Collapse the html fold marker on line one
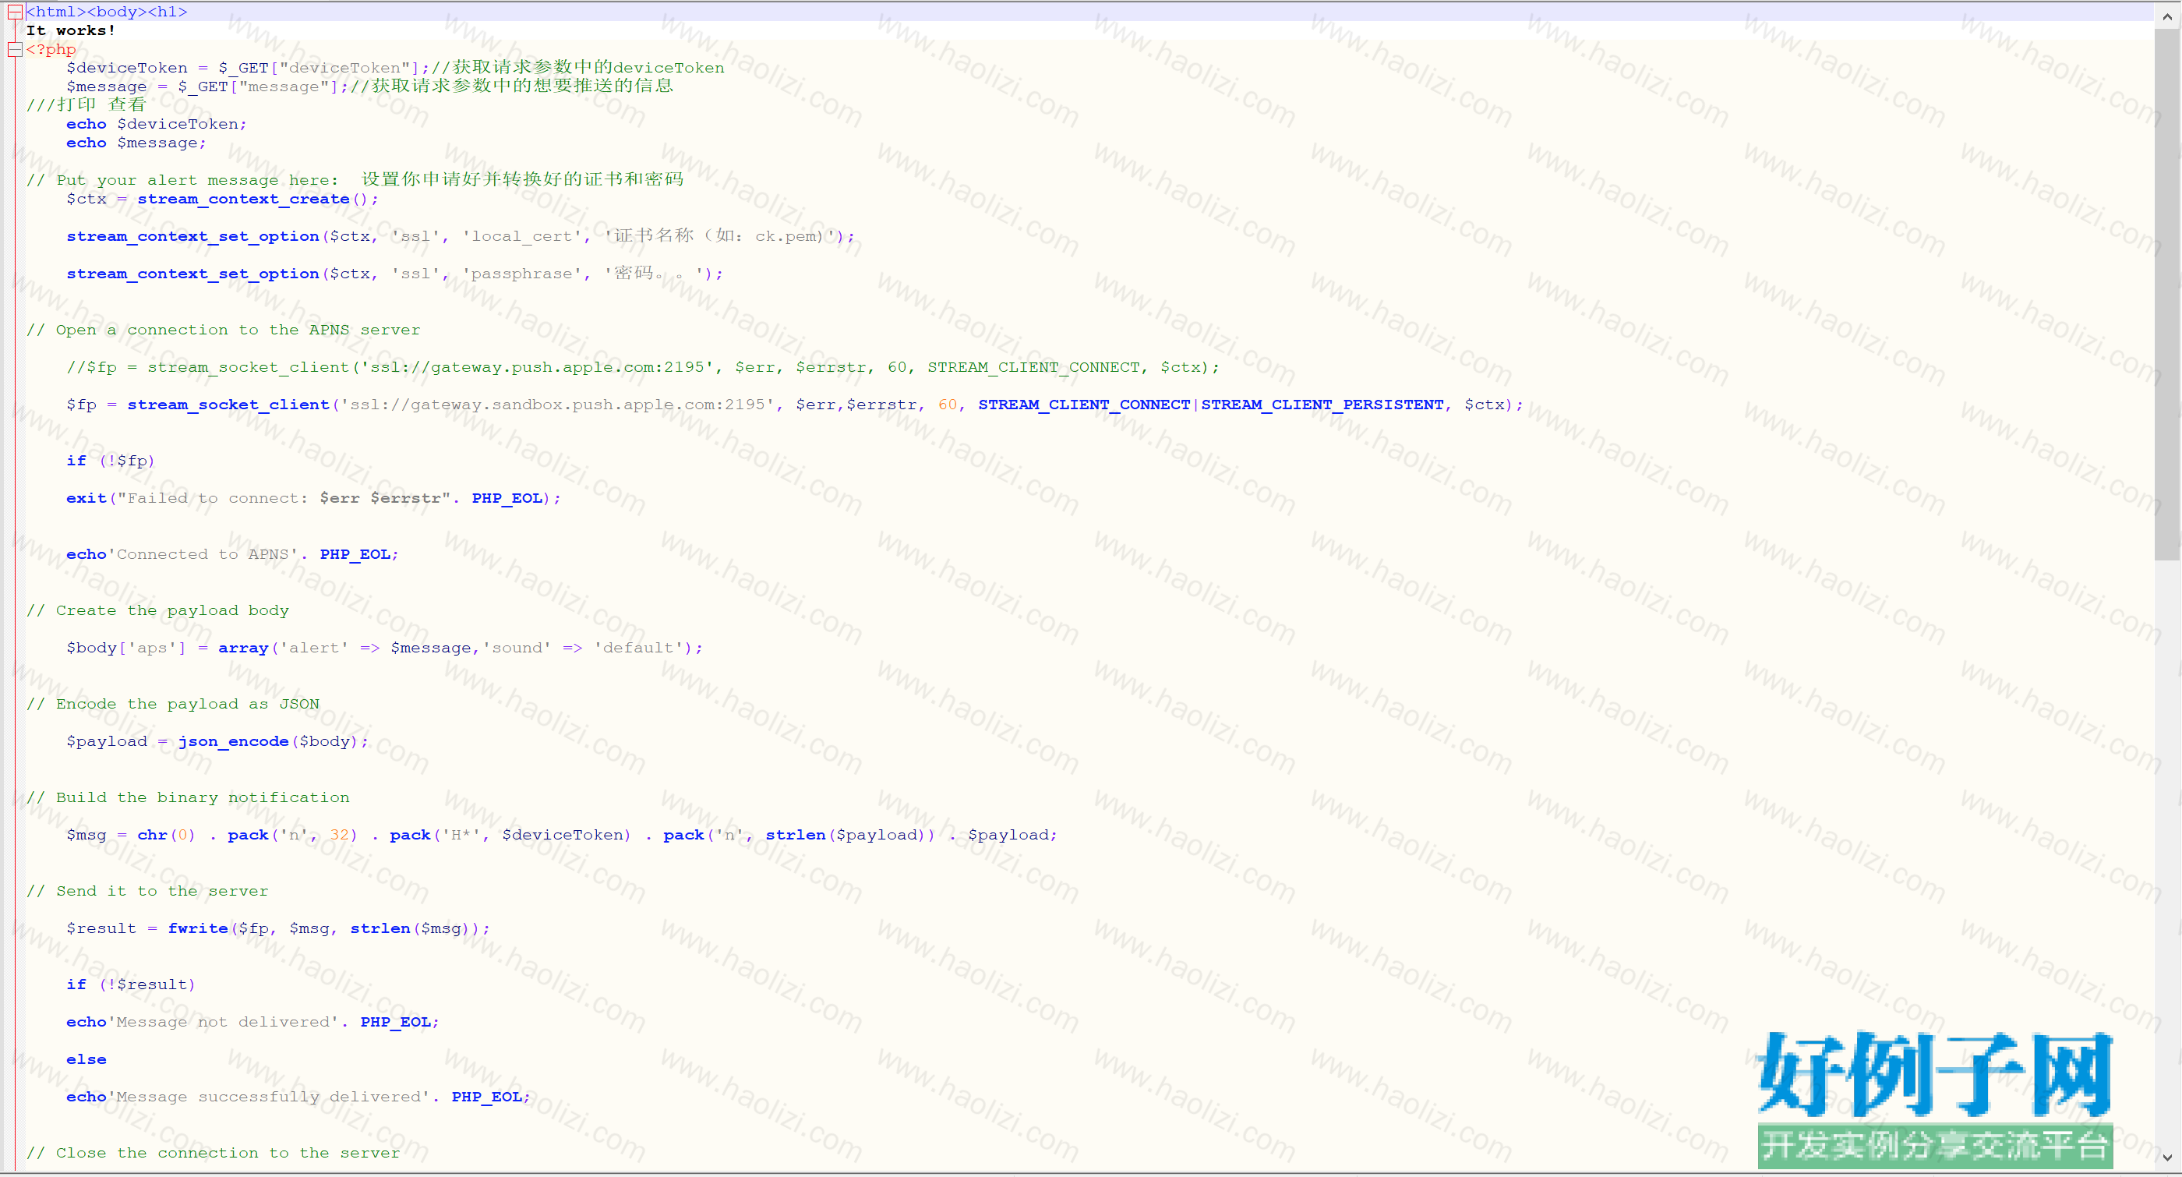 point(14,12)
